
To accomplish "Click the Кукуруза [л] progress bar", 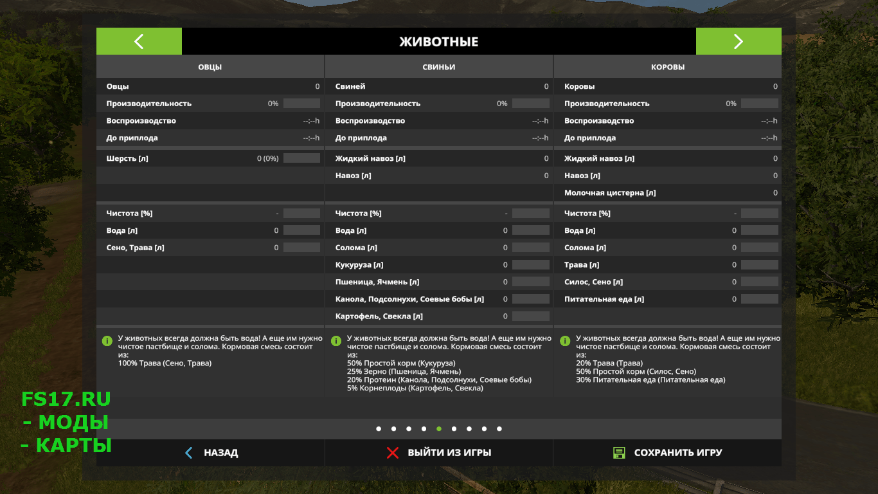I will [x=531, y=265].
